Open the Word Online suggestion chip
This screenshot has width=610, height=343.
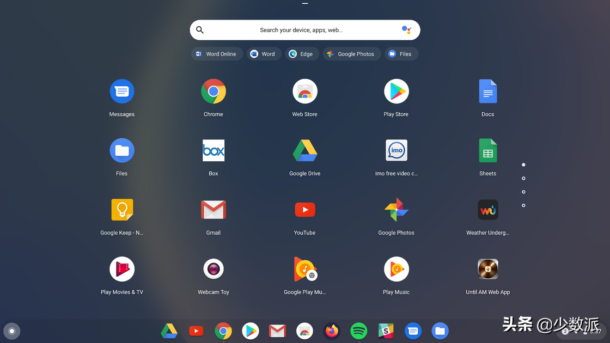pyautogui.click(x=217, y=53)
